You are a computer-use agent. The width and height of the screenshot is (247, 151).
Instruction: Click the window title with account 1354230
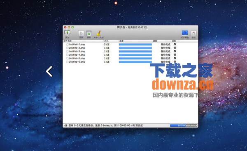132,27
